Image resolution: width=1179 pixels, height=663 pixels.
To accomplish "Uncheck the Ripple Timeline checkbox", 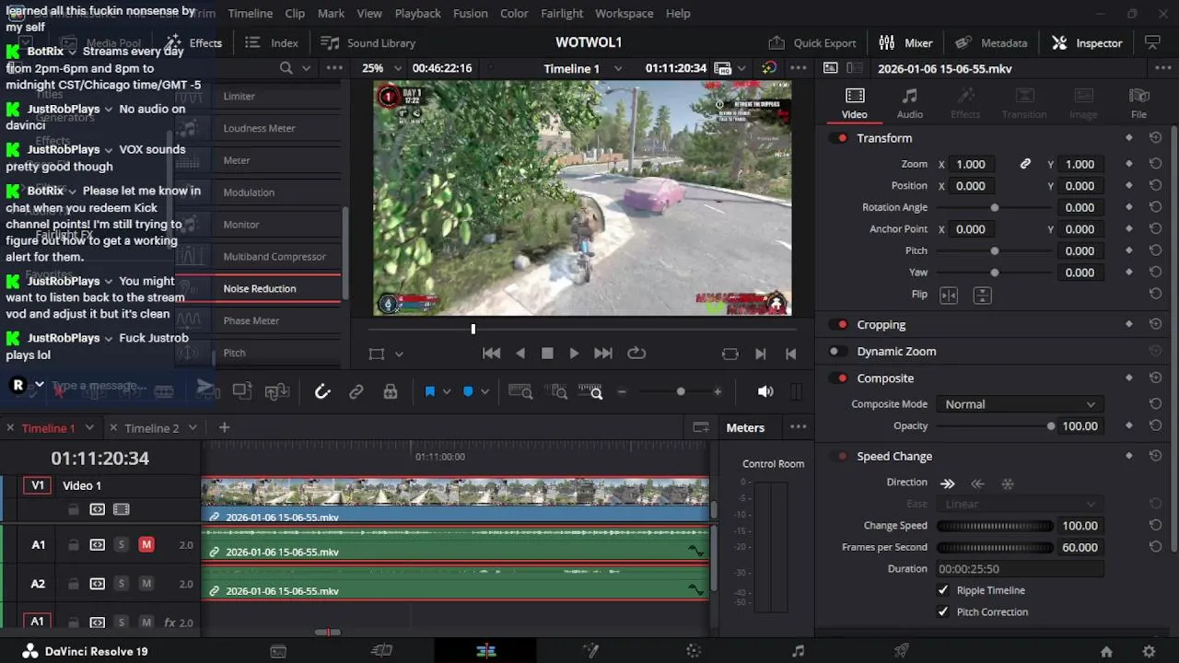I will (942, 590).
